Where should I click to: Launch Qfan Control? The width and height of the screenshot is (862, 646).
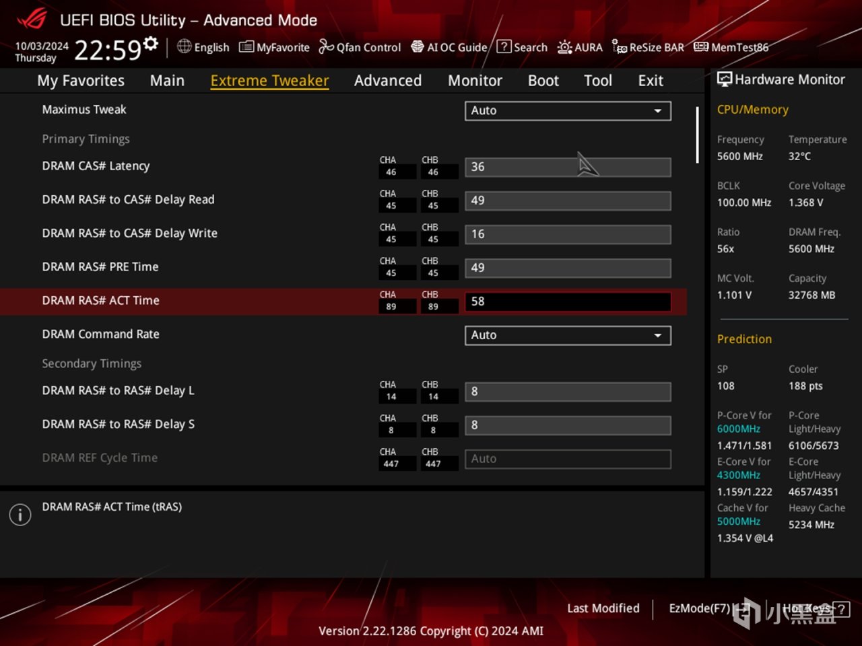pyautogui.click(x=368, y=47)
